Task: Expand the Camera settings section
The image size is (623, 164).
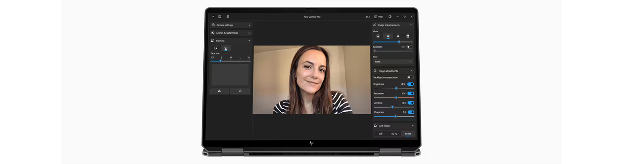Action: 249,25
